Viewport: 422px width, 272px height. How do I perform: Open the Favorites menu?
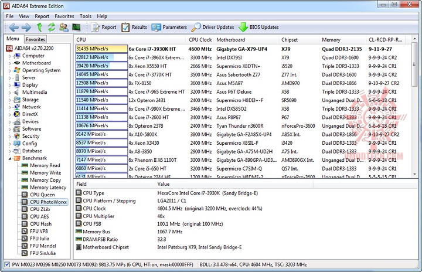coord(64,16)
